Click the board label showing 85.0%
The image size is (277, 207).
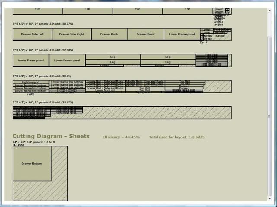(x=42, y=76)
